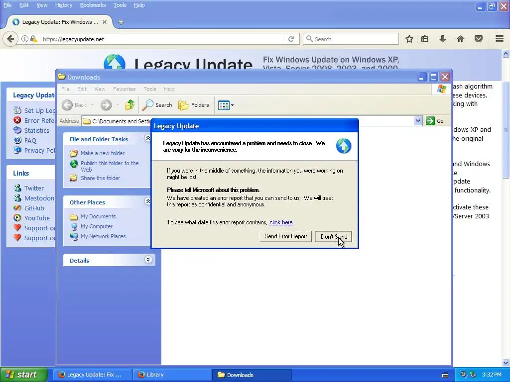The image size is (510, 382).
Task: Open Statistics link on Legacy Update page
Action: [37, 131]
